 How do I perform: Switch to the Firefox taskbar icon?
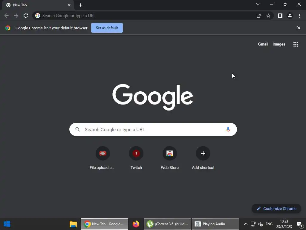point(136,224)
